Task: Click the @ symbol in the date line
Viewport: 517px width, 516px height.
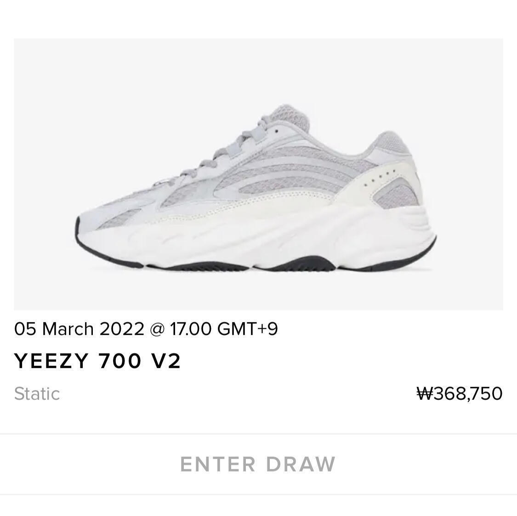Action: [157, 329]
